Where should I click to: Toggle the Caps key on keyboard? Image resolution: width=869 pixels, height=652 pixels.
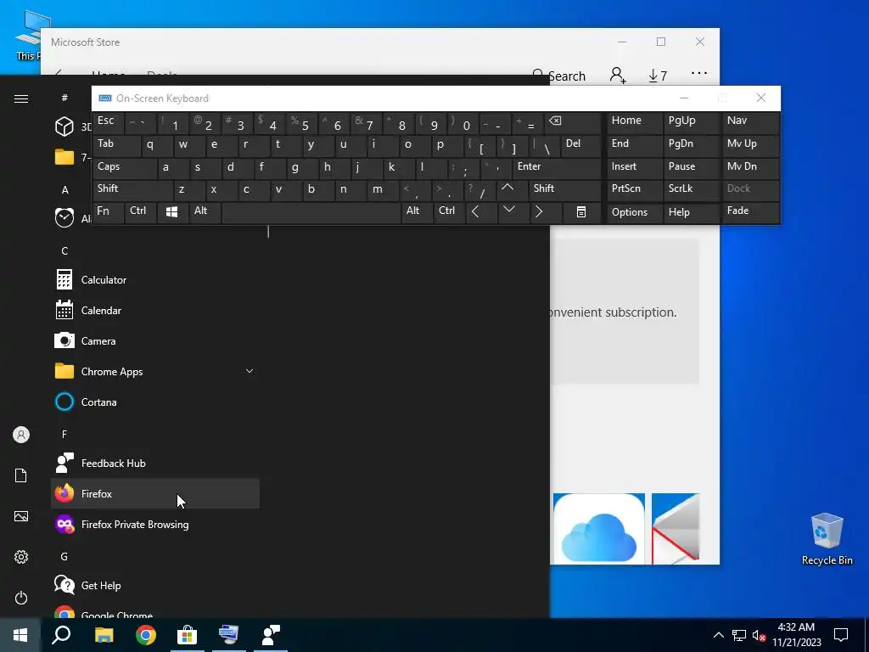125,168
